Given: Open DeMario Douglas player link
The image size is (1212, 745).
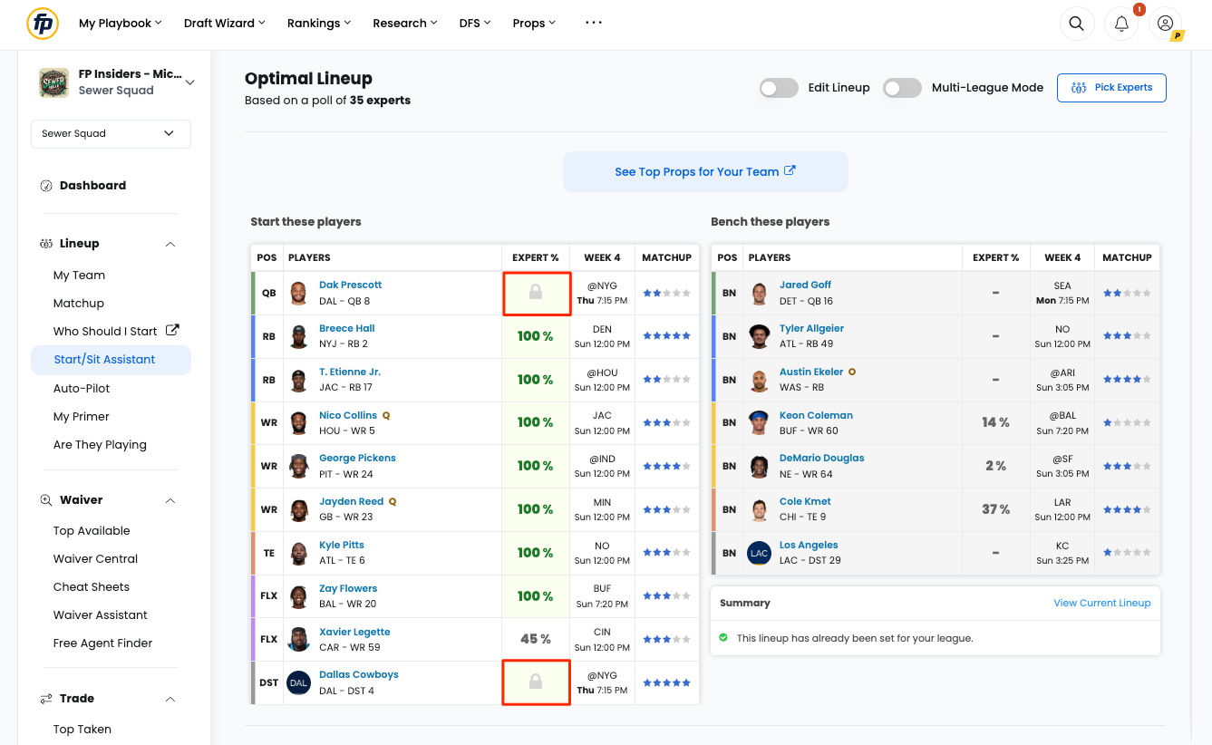Looking at the screenshot, I should 822,459.
